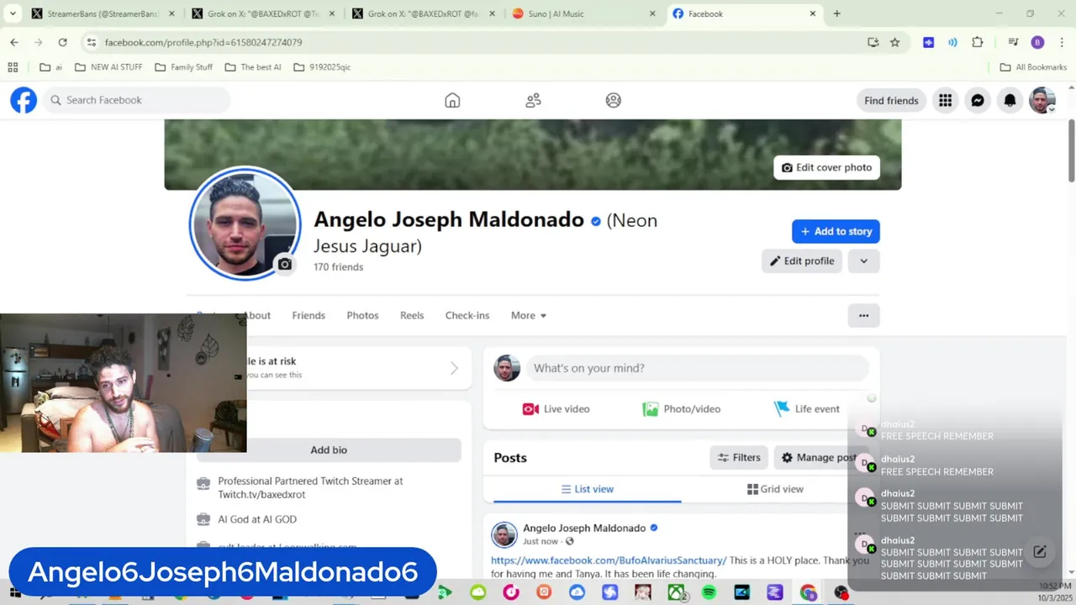1076x605 pixels.
Task: Click the blue waveform extension icon
Action: [928, 42]
